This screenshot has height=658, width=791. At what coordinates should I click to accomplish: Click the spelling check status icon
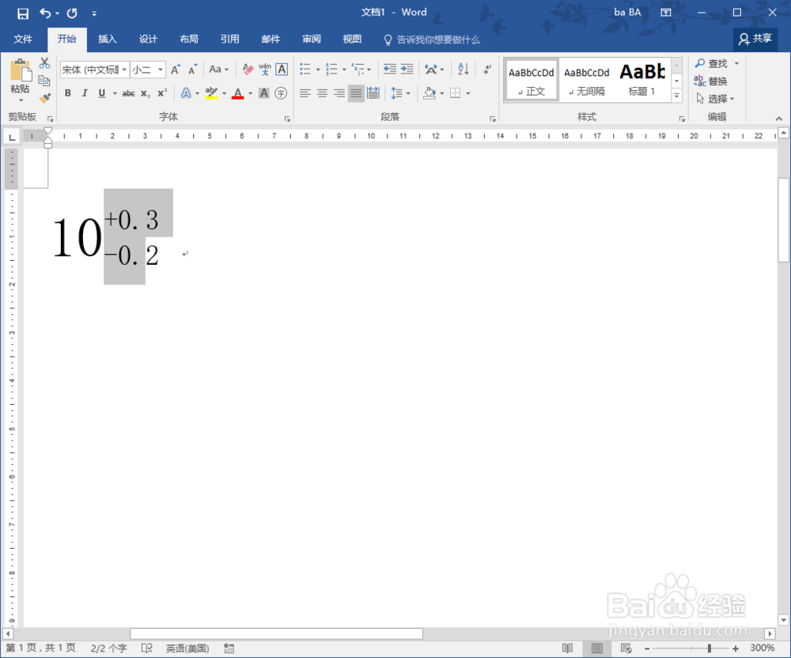[147, 648]
